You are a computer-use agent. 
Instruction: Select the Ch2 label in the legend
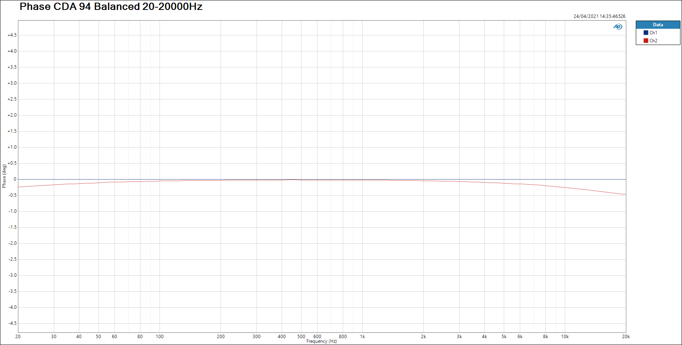click(x=653, y=41)
